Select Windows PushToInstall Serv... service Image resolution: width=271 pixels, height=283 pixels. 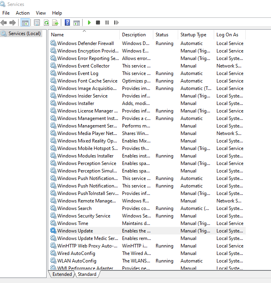pyautogui.click(x=148, y=193)
